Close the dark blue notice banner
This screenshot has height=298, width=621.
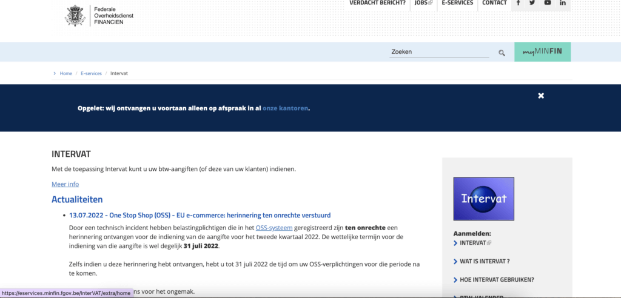click(x=541, y=96)
